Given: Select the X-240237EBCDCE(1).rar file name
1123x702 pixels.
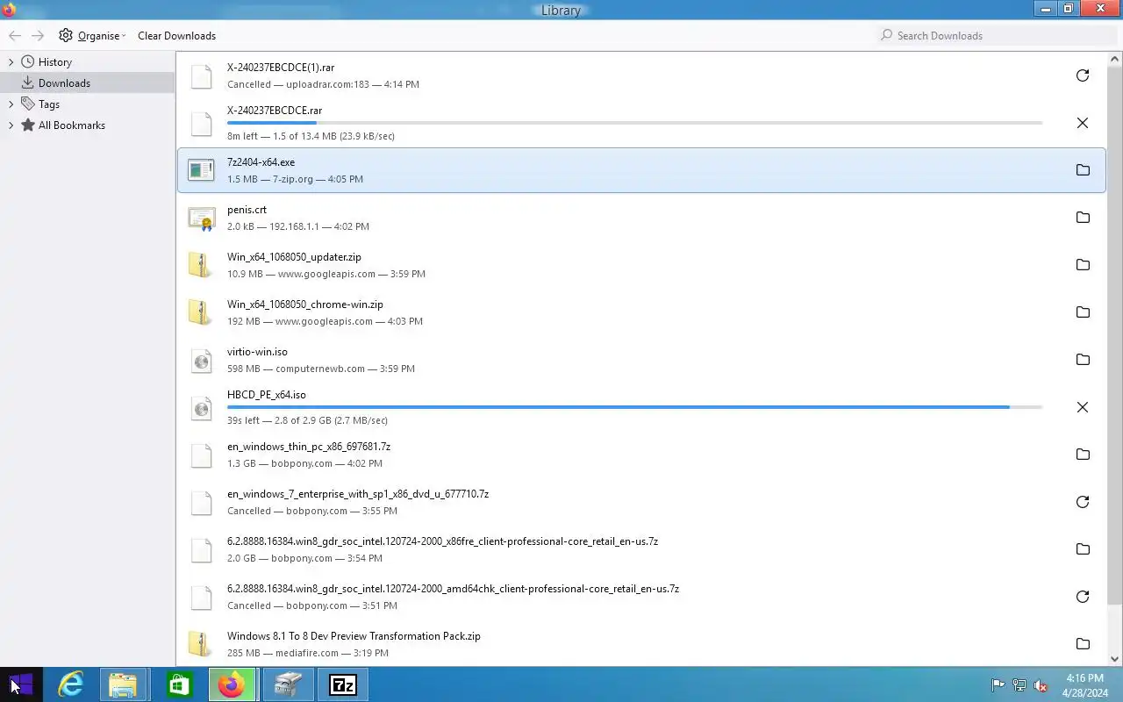Looking at the screenshot, I should (281, 68).
